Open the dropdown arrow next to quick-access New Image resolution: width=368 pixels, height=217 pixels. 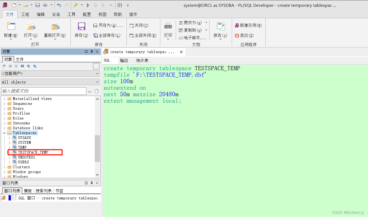19,5
